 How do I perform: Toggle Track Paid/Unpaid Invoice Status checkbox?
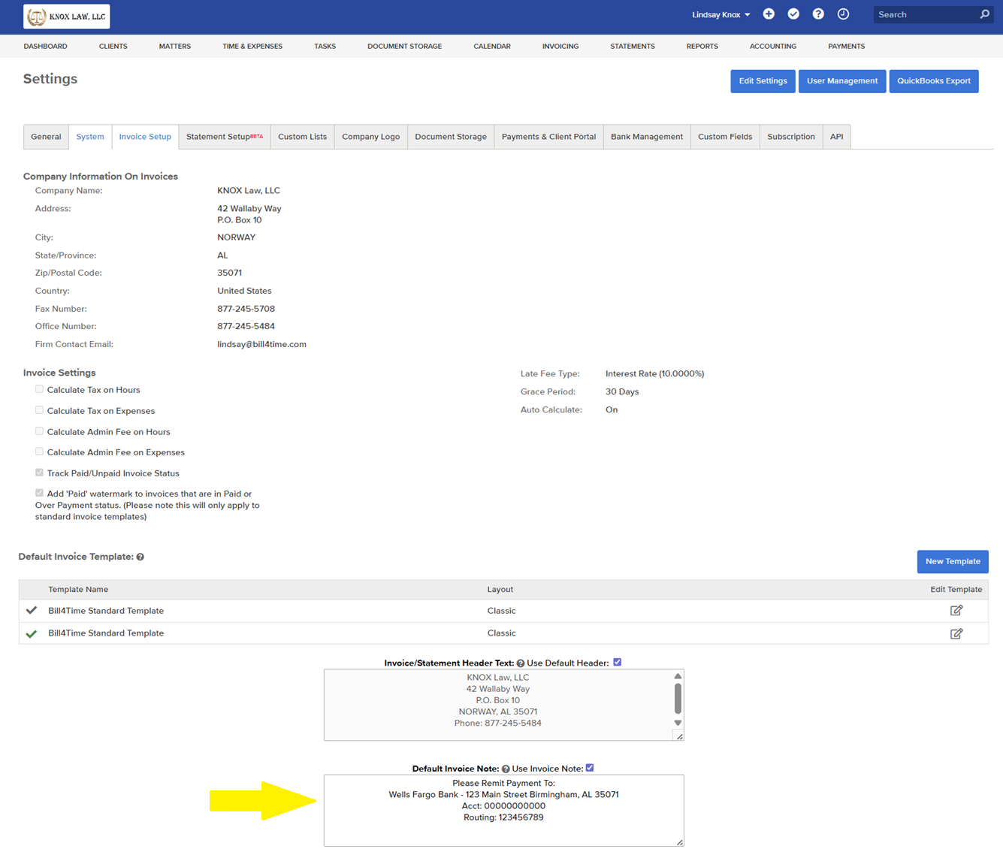coord(39,473)
